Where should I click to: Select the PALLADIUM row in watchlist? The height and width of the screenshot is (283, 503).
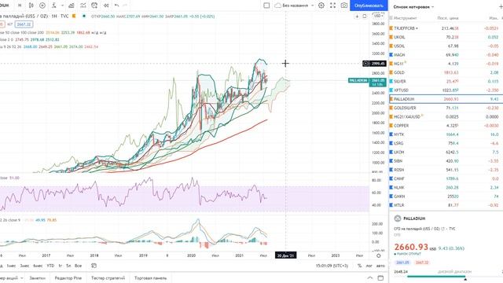click(x=446, y=99)
